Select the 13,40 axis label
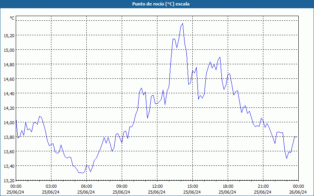The width and height of the screenshot is (314, 196). [9, 166]
